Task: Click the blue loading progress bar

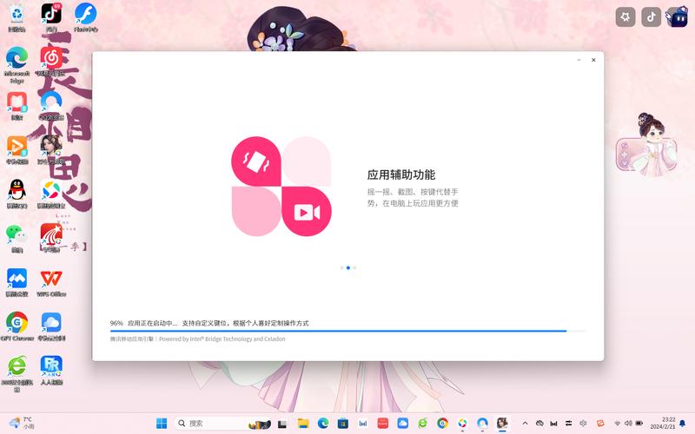Action: [348, 331]
